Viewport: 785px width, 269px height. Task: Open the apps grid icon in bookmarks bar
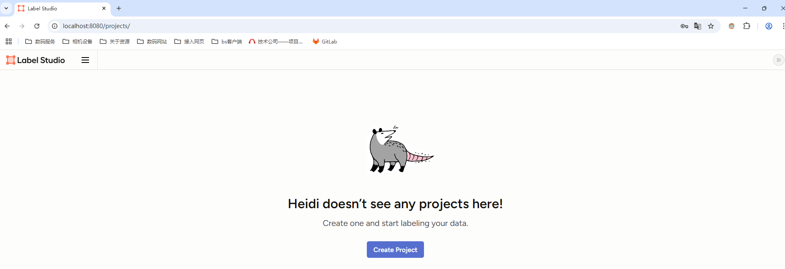(x=9, y=41)
